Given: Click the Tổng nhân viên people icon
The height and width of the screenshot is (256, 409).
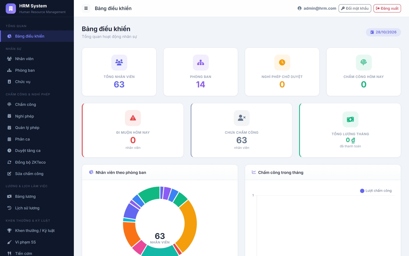Looking at the screenshot, I should pos(119,62).
